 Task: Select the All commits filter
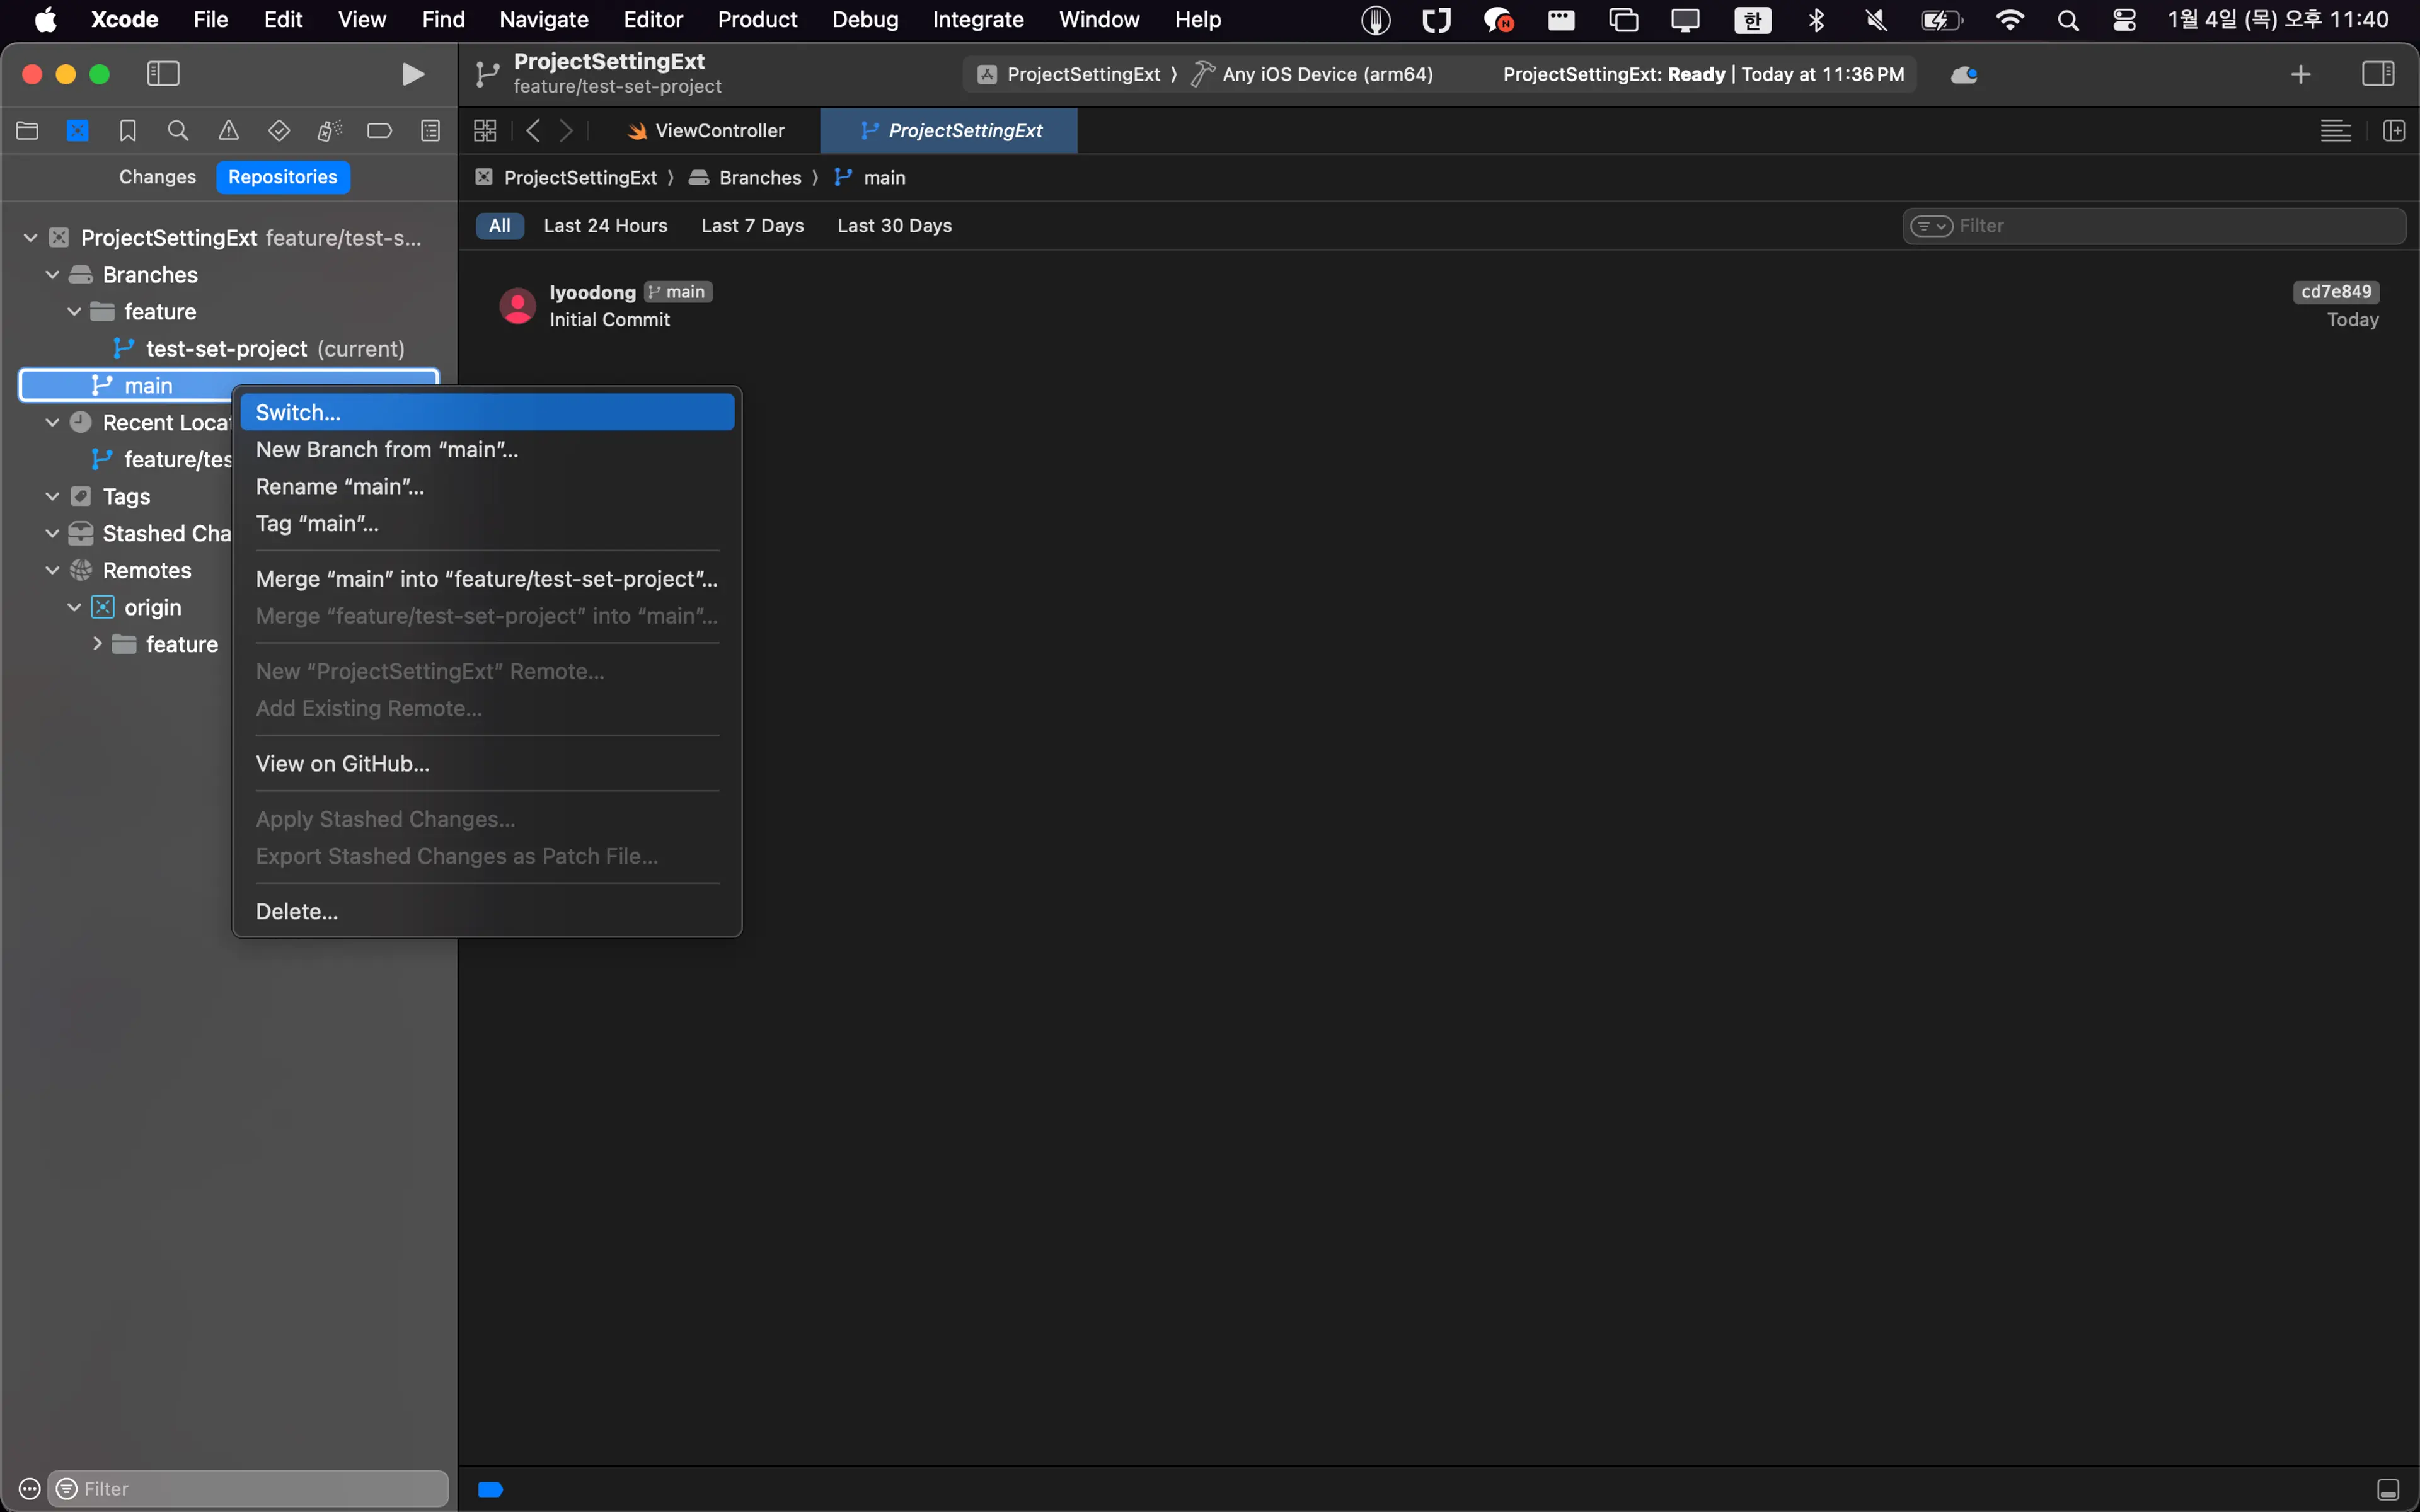pos(500,226)
